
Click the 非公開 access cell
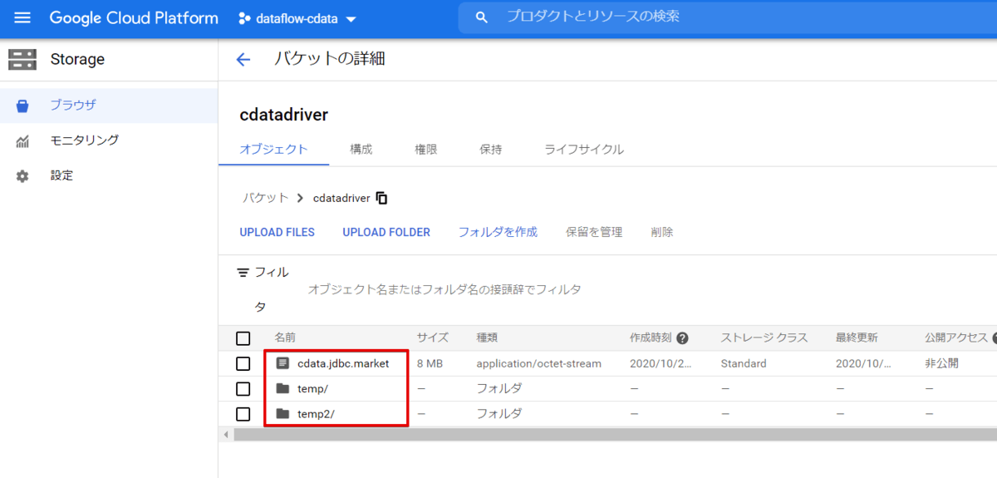[941, 363]
